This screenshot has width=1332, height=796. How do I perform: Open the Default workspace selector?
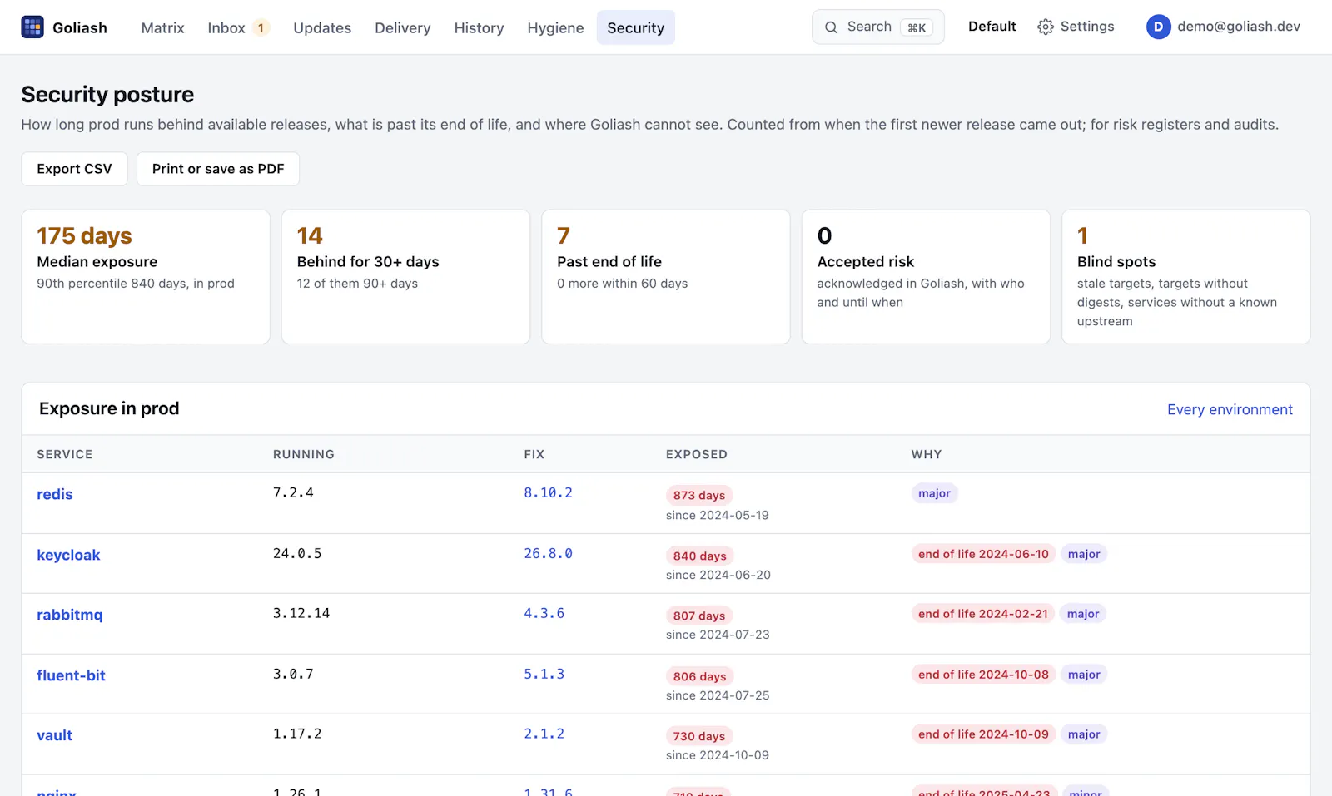coord(992,27)
